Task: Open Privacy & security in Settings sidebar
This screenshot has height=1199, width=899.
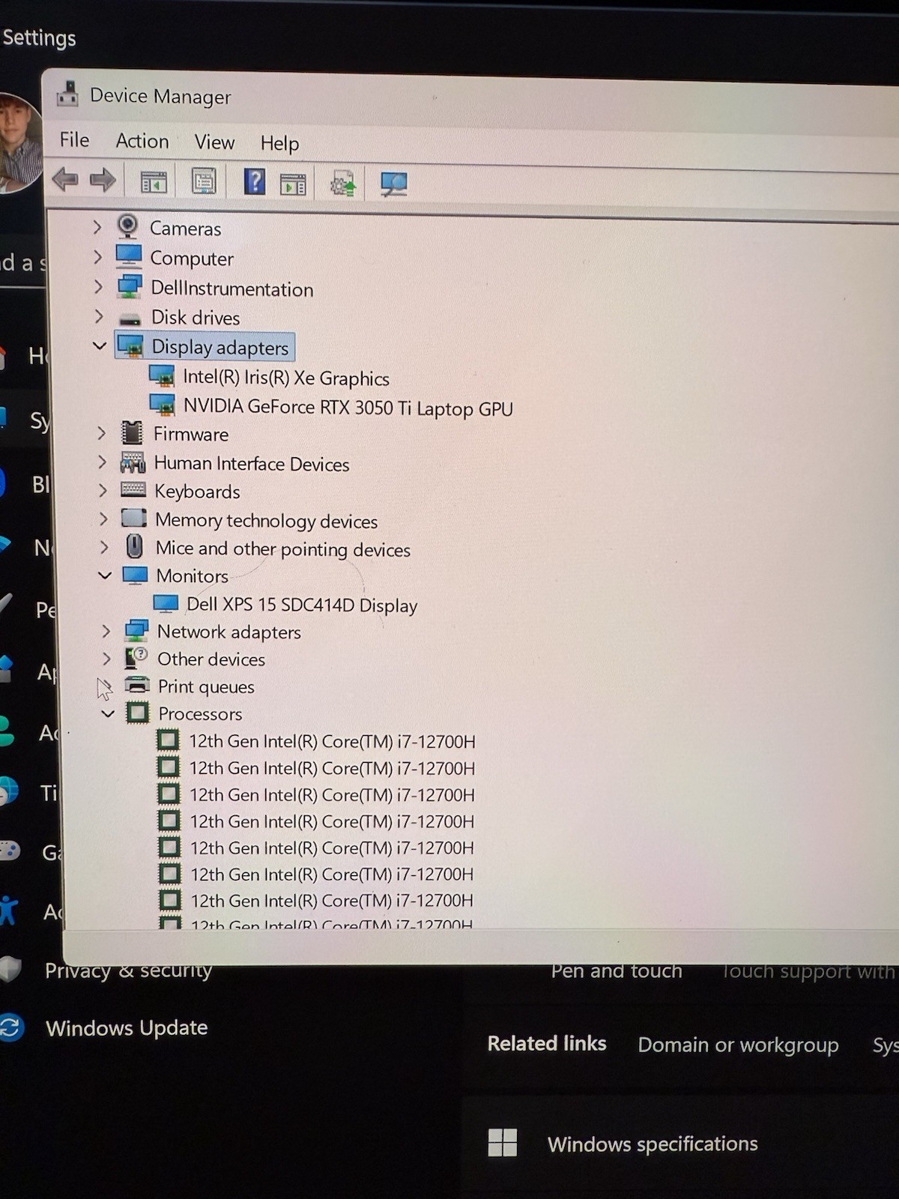Action: 128,970
